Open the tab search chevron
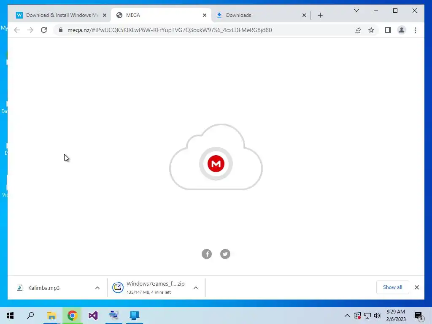 (x=356, y=11)
